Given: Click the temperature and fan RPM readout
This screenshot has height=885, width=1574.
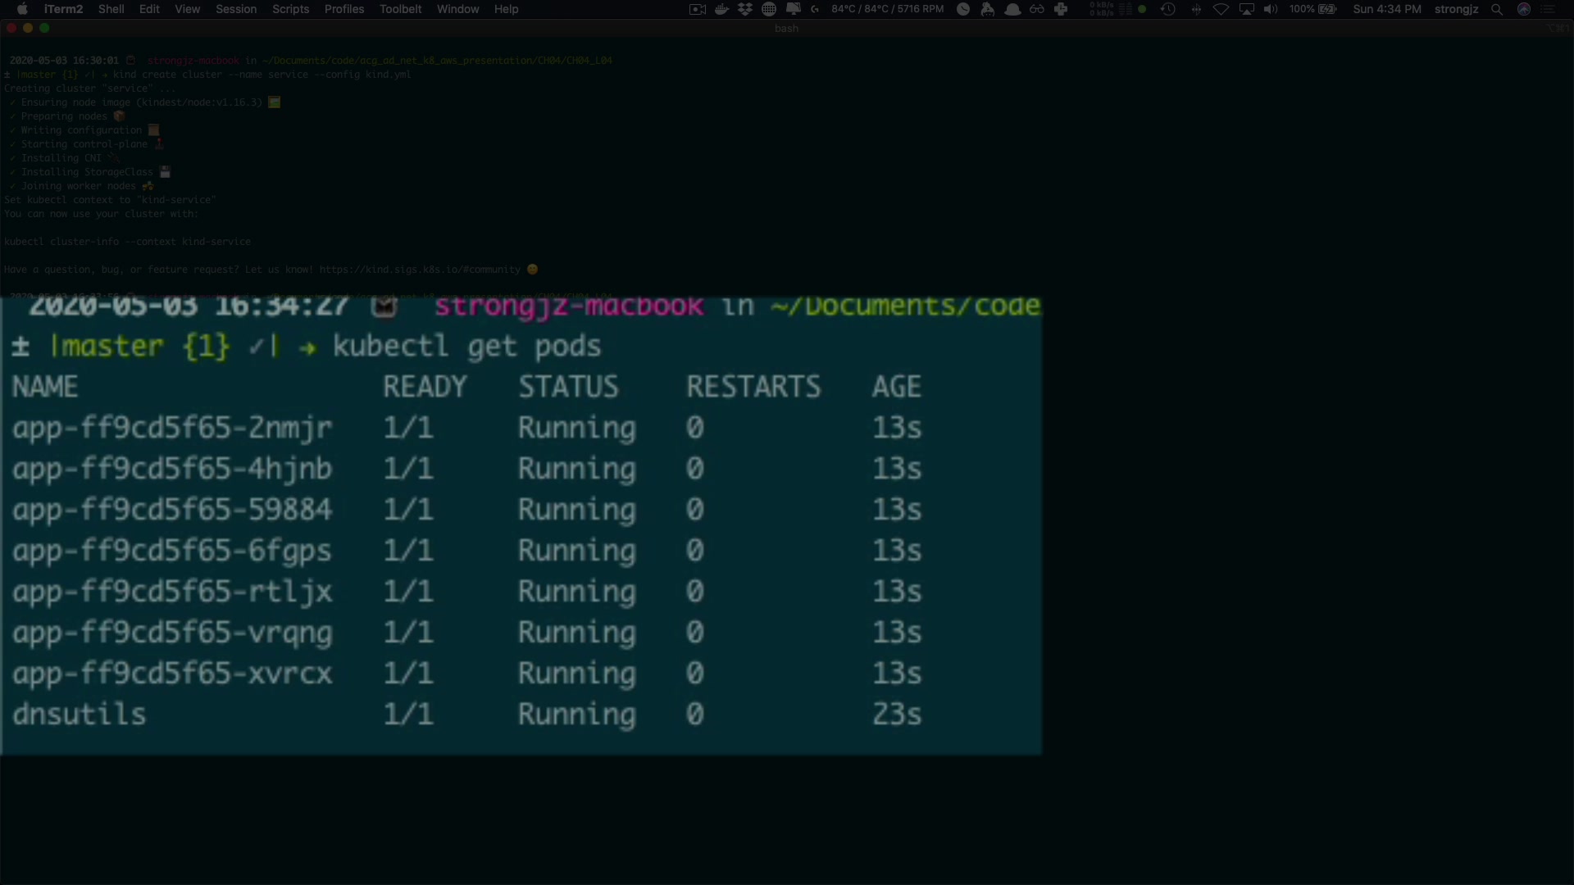Looking at the screenshot, I should point(887,9).
